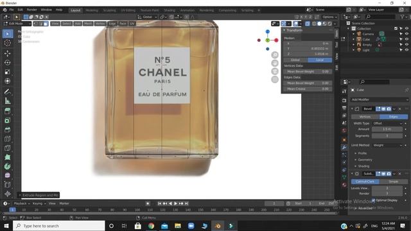Open the Modifier properties wrench tab

pos(344,148)
